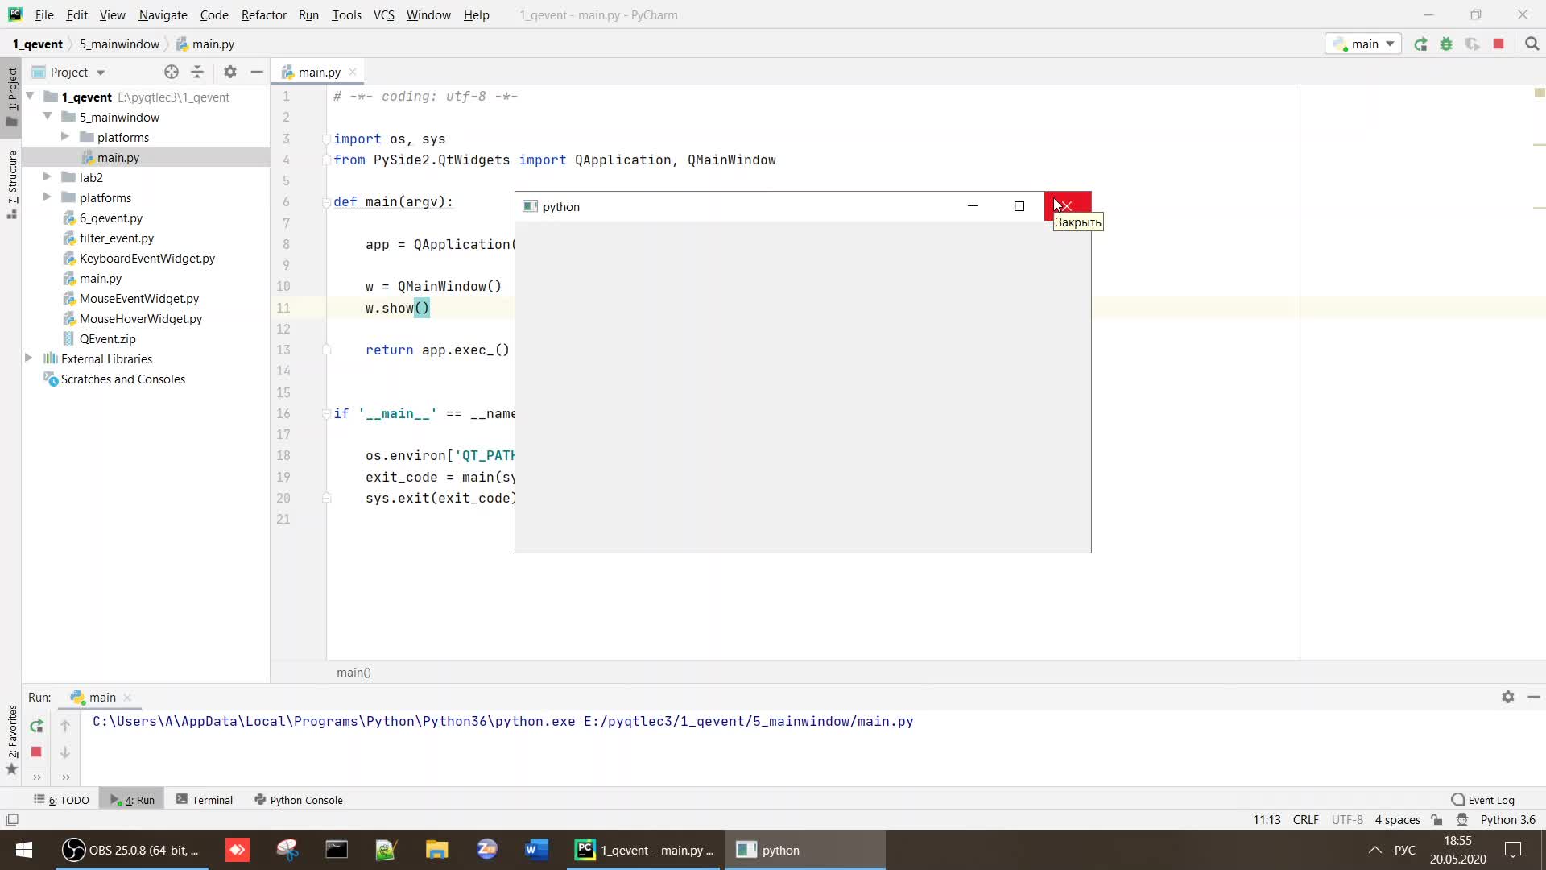Maximize the python window
1546x870 pixels.
pos(1019,206)
